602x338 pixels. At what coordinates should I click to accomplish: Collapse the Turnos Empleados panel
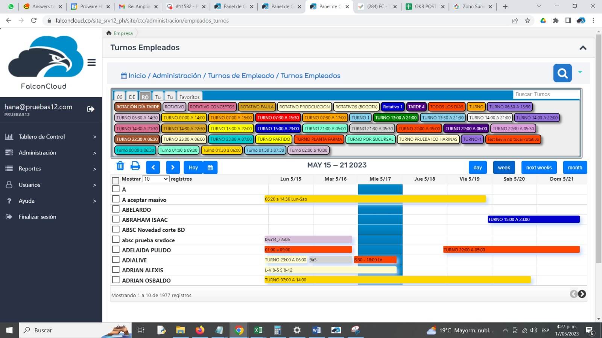click(x=583, y=48)
